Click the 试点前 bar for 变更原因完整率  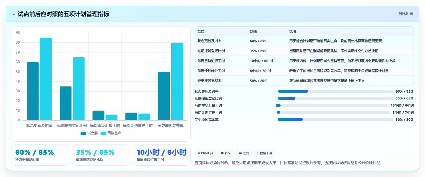pyautogui.click(x=164, y=96)
